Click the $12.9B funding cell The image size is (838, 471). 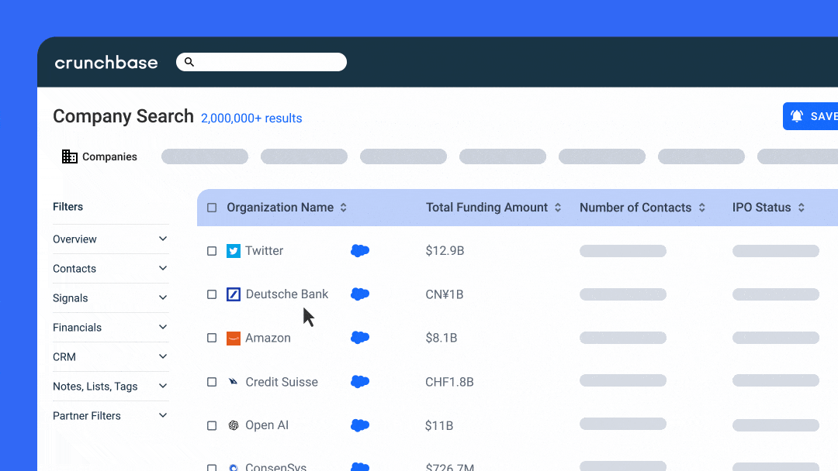[445, 251]
